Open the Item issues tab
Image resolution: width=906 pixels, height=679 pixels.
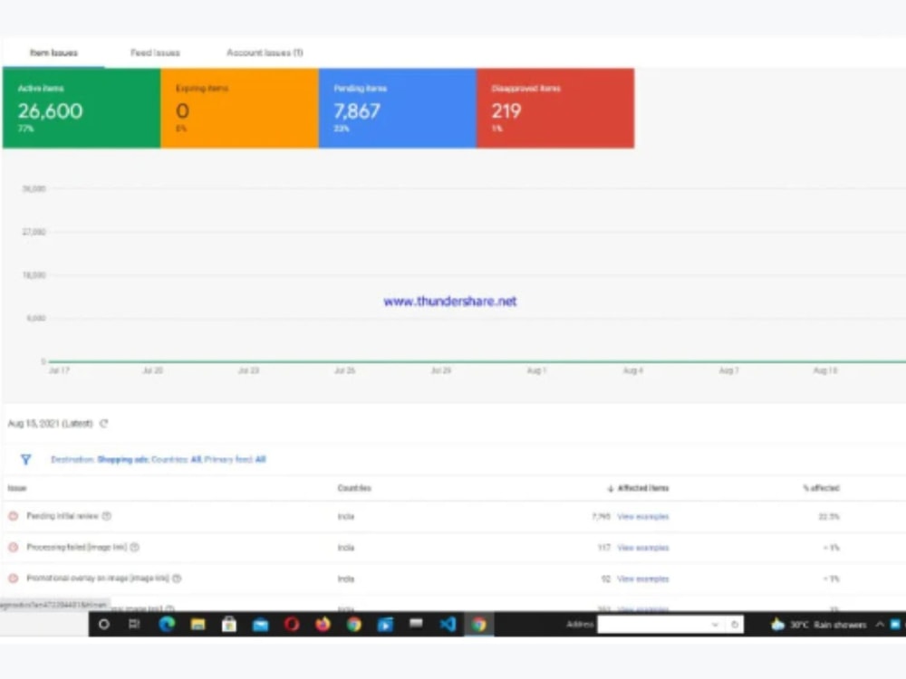[x=53, y=53]
